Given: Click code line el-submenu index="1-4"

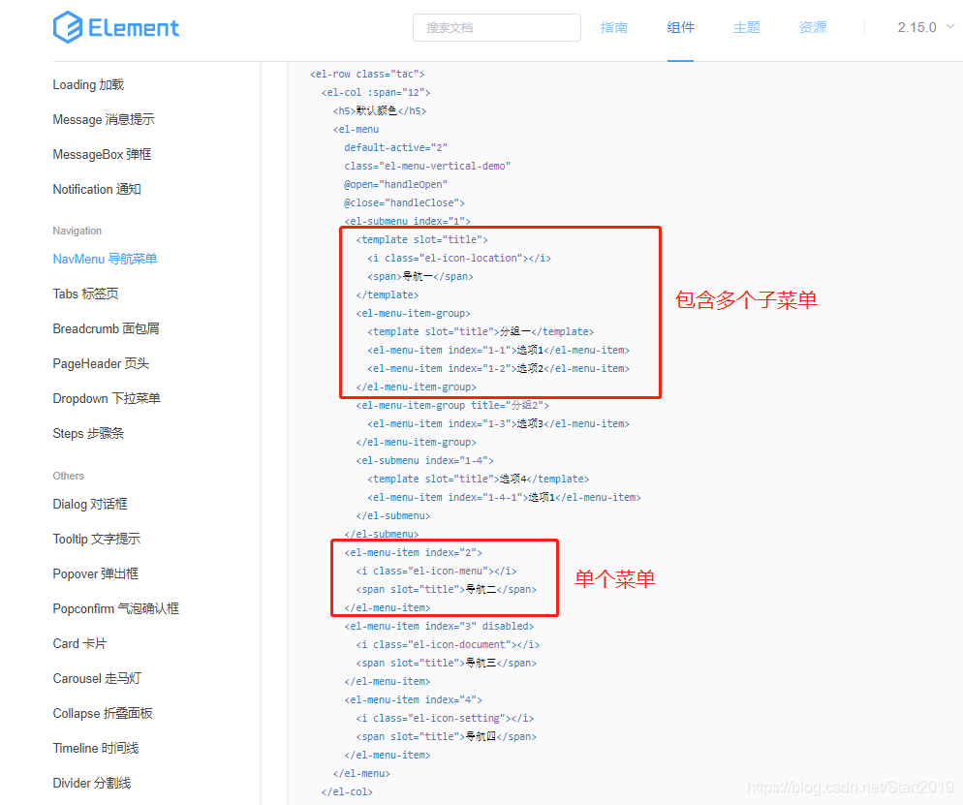Looking at the screenshot, I should point(425,460).
